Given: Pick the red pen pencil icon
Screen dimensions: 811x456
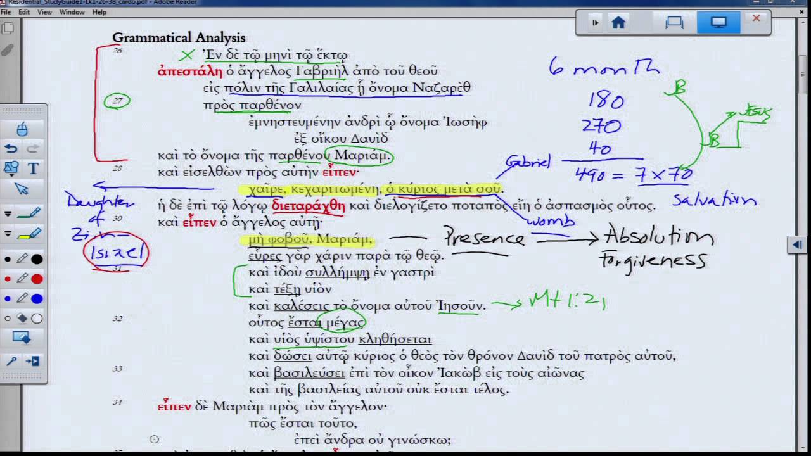Looking at the screenshot, I should pyautogui.click(x=22, y=279).
